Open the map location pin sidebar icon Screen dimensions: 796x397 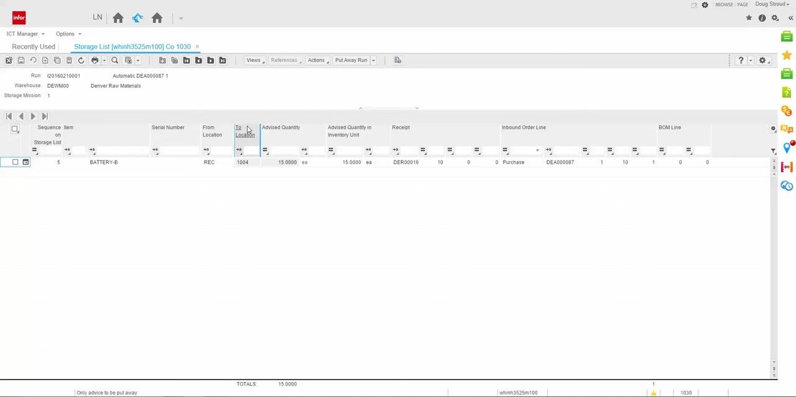tap(787, 148)
